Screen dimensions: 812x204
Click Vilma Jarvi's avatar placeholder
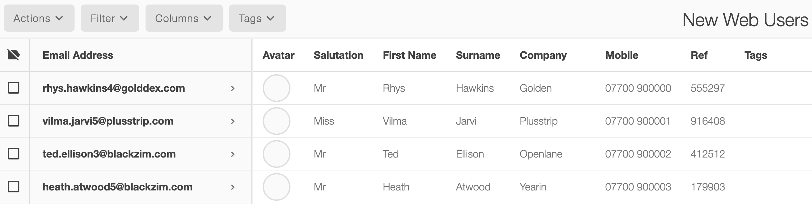[277, 121]
